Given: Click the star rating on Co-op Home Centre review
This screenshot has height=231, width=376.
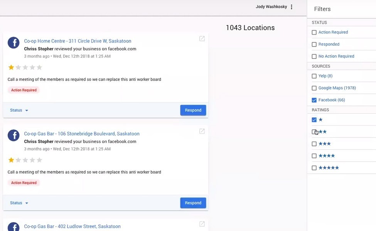Looking at the screenshot, I should tap(25, 67).
